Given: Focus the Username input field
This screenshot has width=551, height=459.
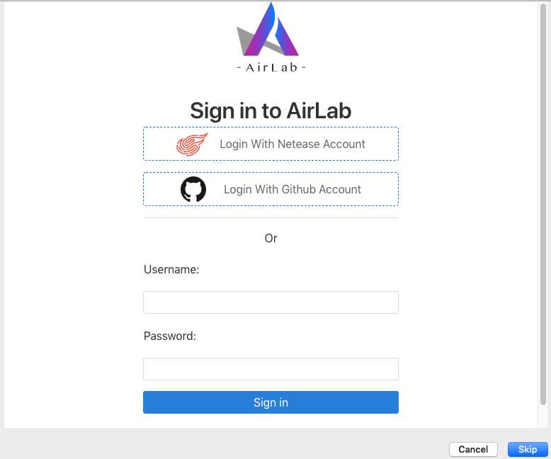Looking at the screenshot, I should tap(271, 302).
